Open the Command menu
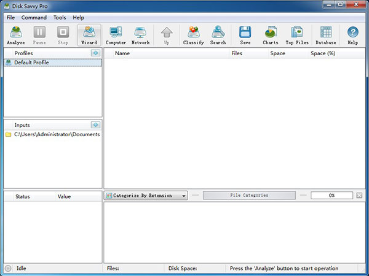369x276 pixels. tap(34, 18)
